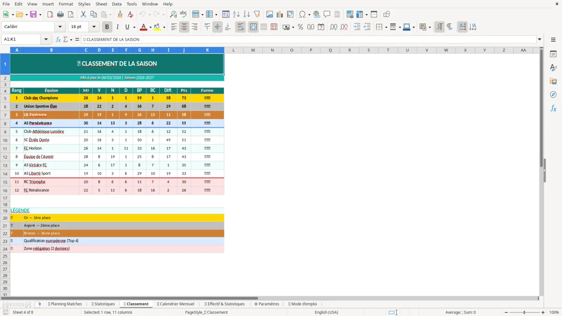The height and width of the screenshot is (316, 562).
Task: Toggle Align Left
Action: [x=174, y=27]
